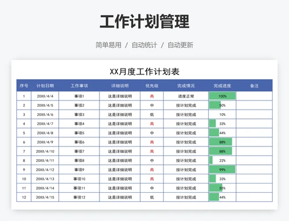Select the 这是详细说明 cell in row 12
Viewport: 289px width, 221px height.
click(x=120, y=197)
